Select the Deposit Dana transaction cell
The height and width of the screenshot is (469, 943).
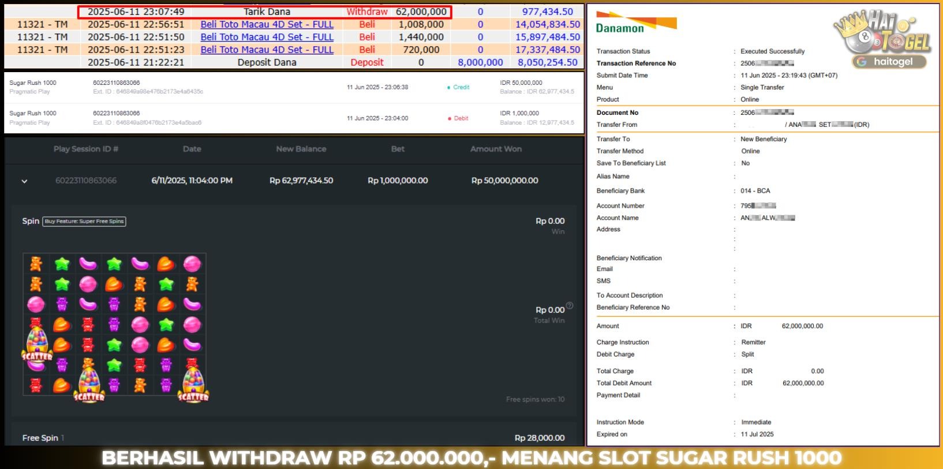(x=267, y=62)
